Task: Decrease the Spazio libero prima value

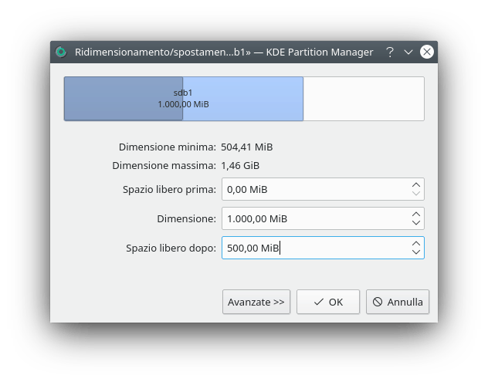Action: (x=416, y=194)
